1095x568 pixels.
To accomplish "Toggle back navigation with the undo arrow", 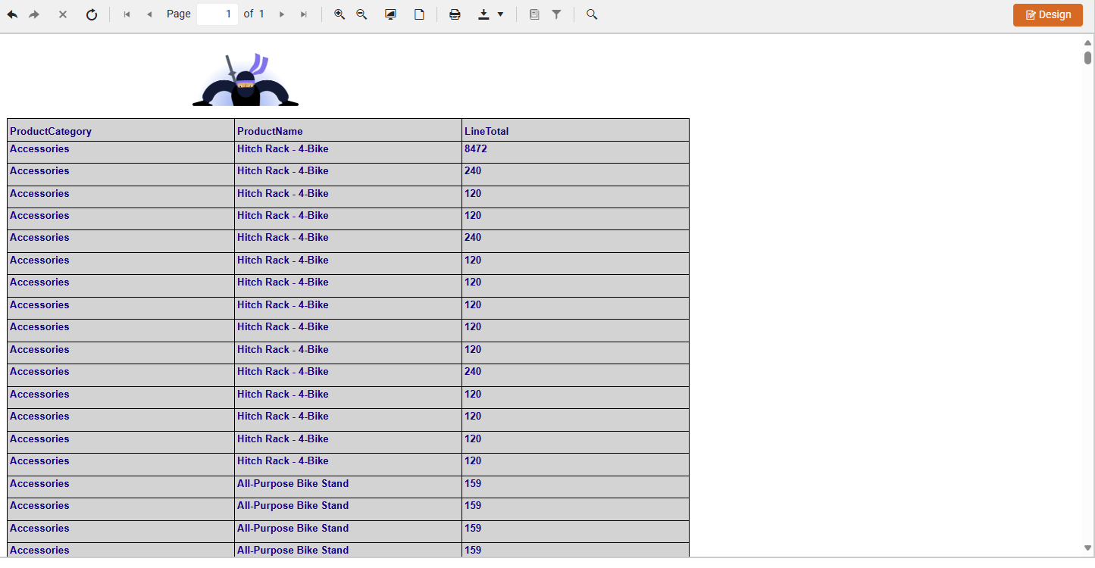I will [x=12, y=14].
